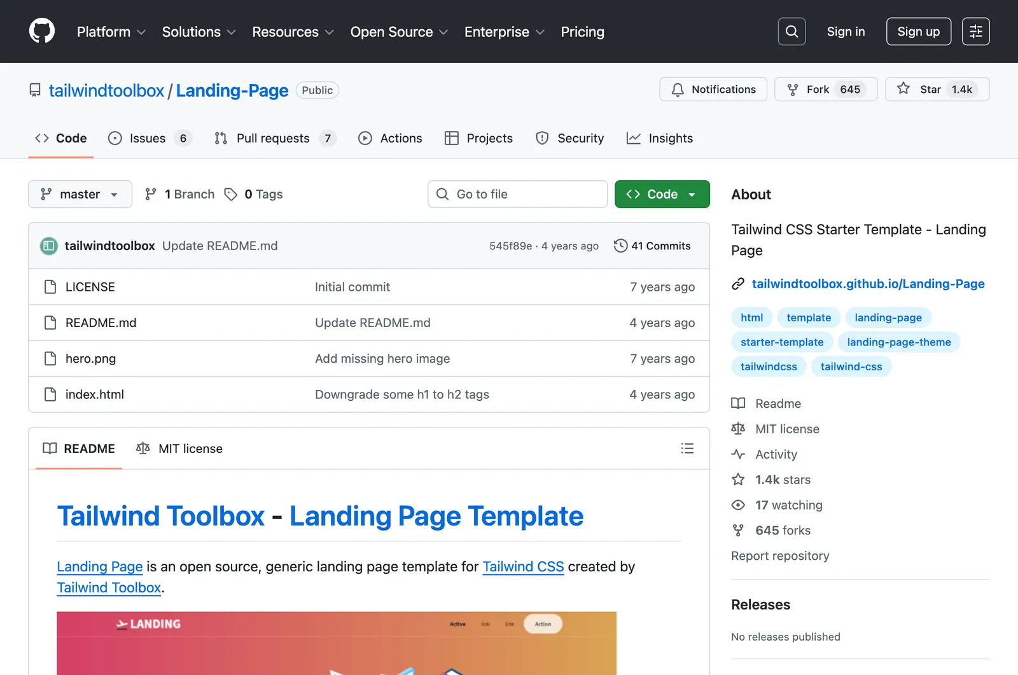The height and width of the screenshot is (675, 1018).
Task: Click the starter-template topic tag
Action: [x=782, y=342]
